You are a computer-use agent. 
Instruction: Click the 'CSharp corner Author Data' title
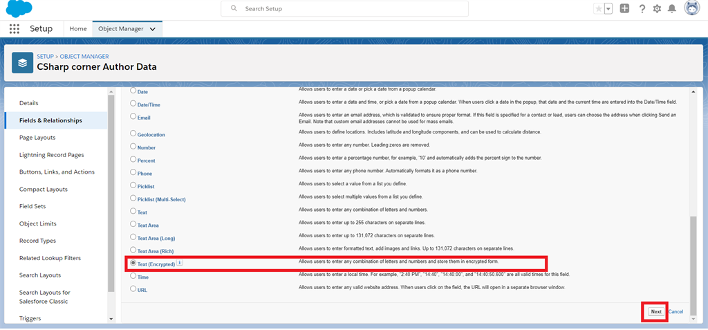pyautogui.click(x=97, y=67)
